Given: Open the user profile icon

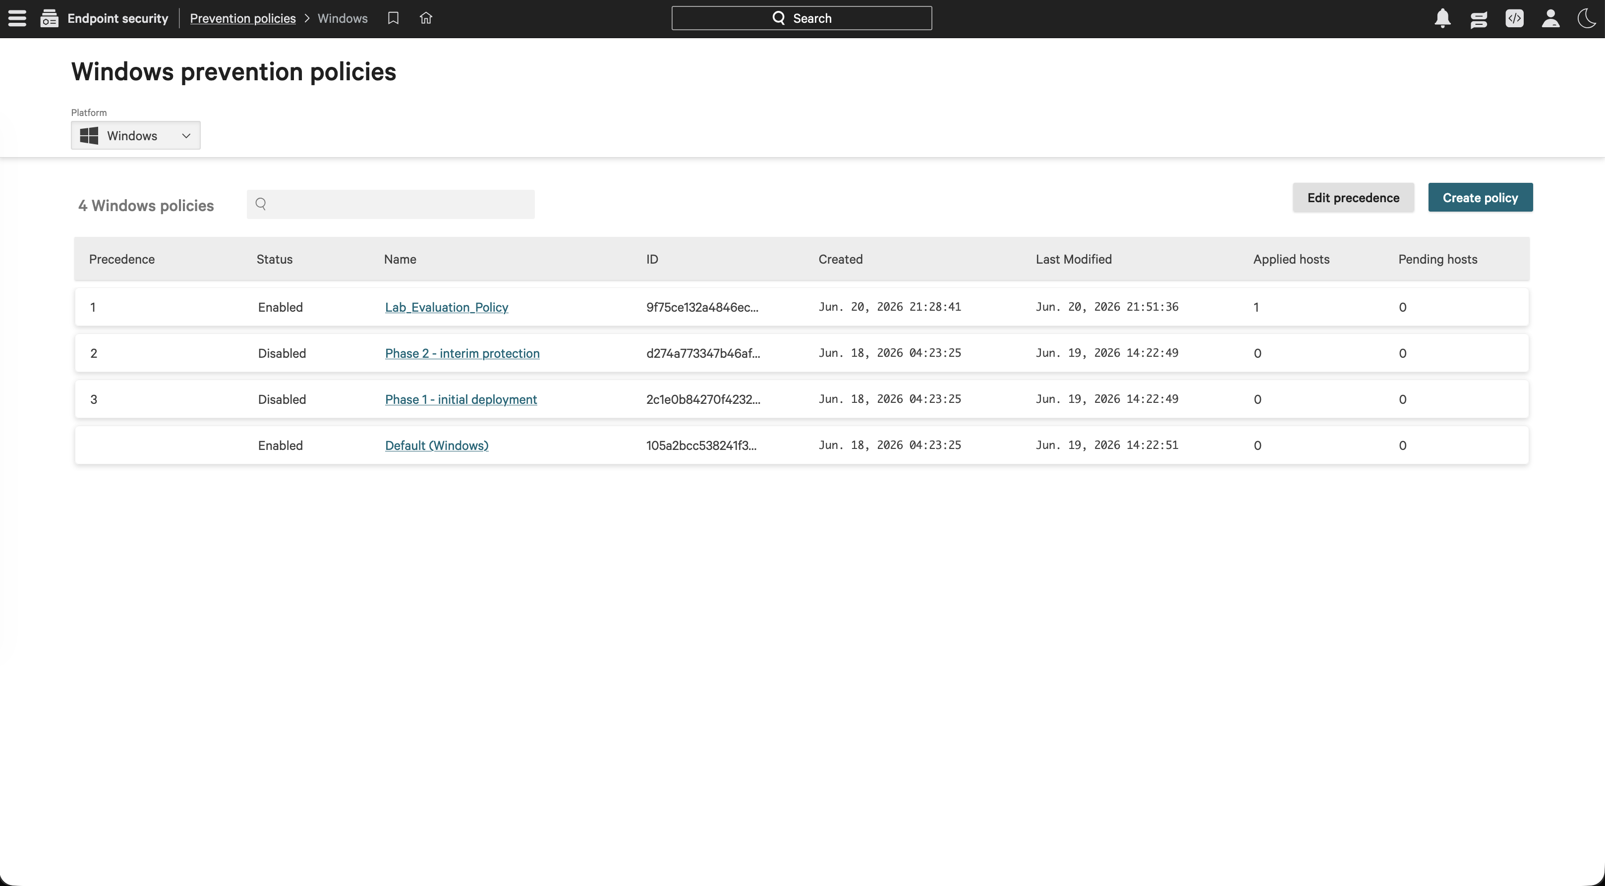Looking at the screenshot, I should pyautogui.click(x=1551, y=18).
